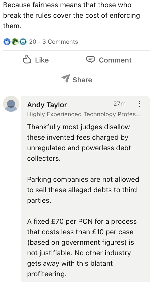
Task: Click the 'Because fairness means' post text
Action: coord(71,15)
